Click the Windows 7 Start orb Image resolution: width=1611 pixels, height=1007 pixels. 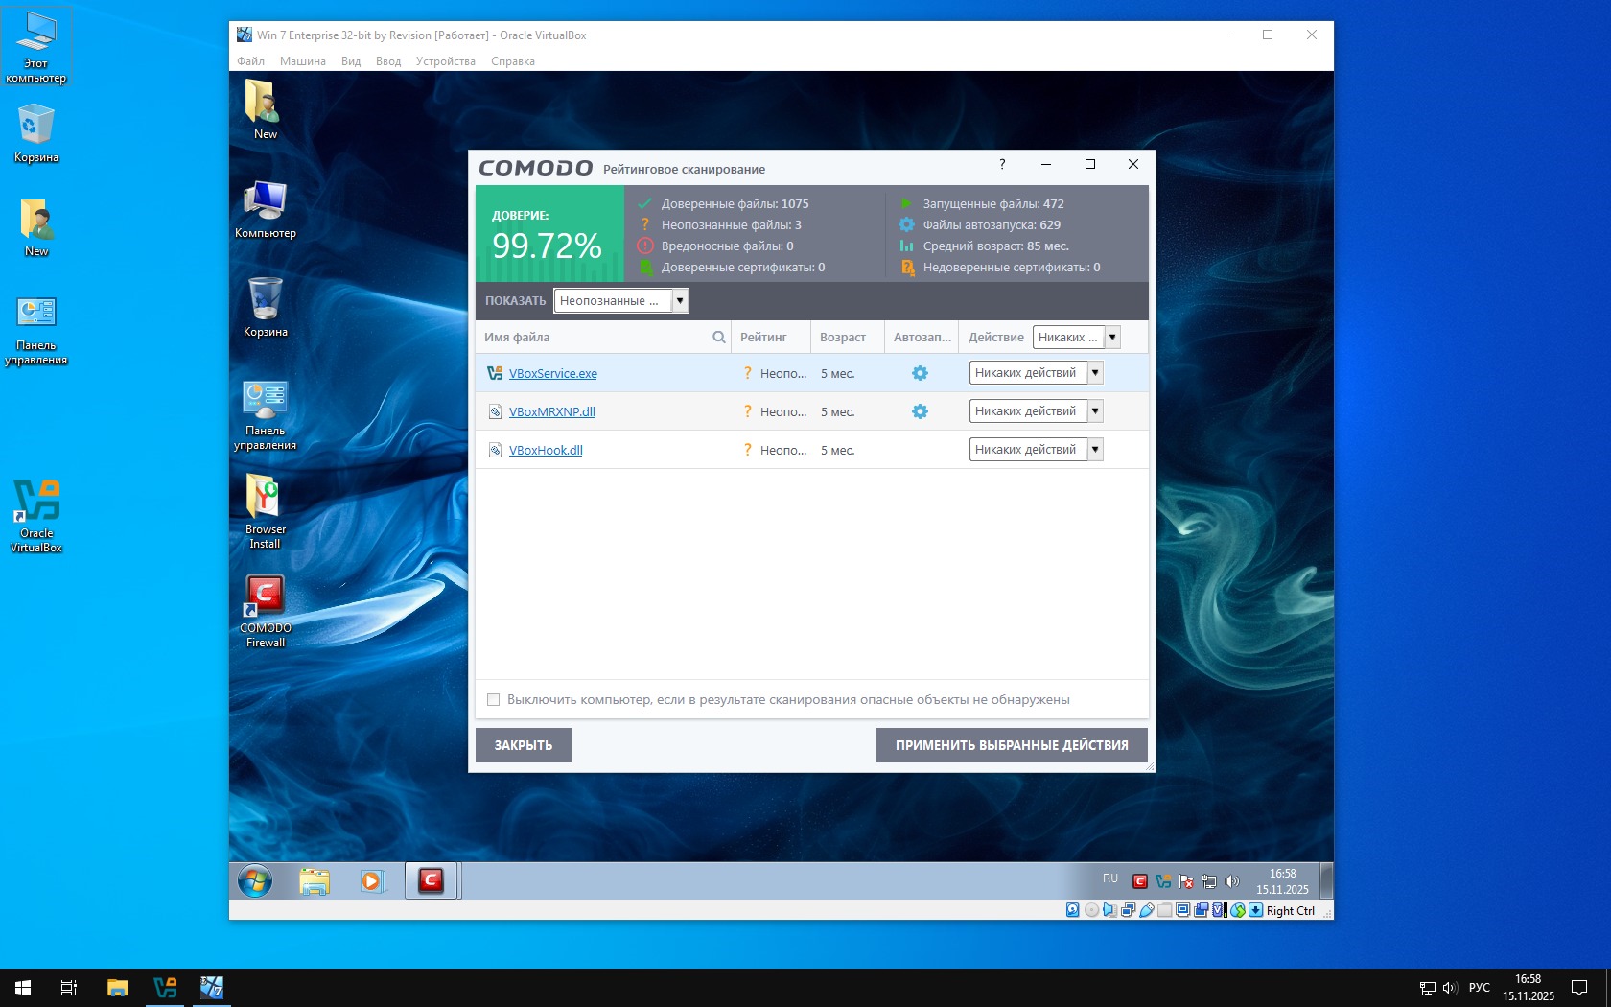[x=255, y=880]
